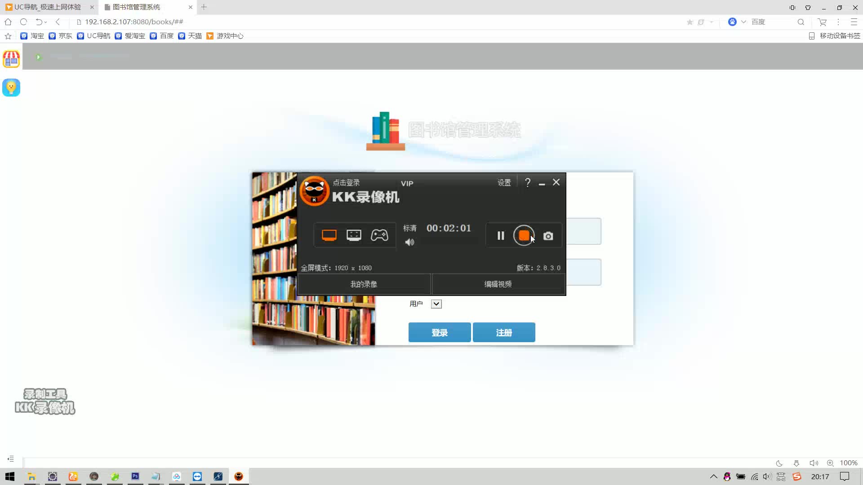Select region recording mode
This screenshot has width=863, height=485.
(x=354, y=235)
